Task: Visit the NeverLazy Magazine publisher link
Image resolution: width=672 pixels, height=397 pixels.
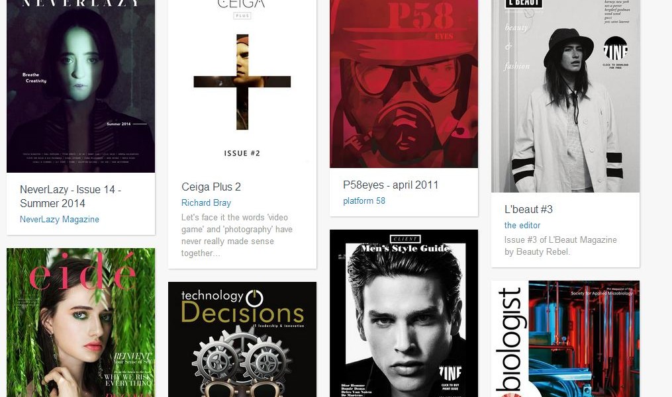Action: point(60,219)
